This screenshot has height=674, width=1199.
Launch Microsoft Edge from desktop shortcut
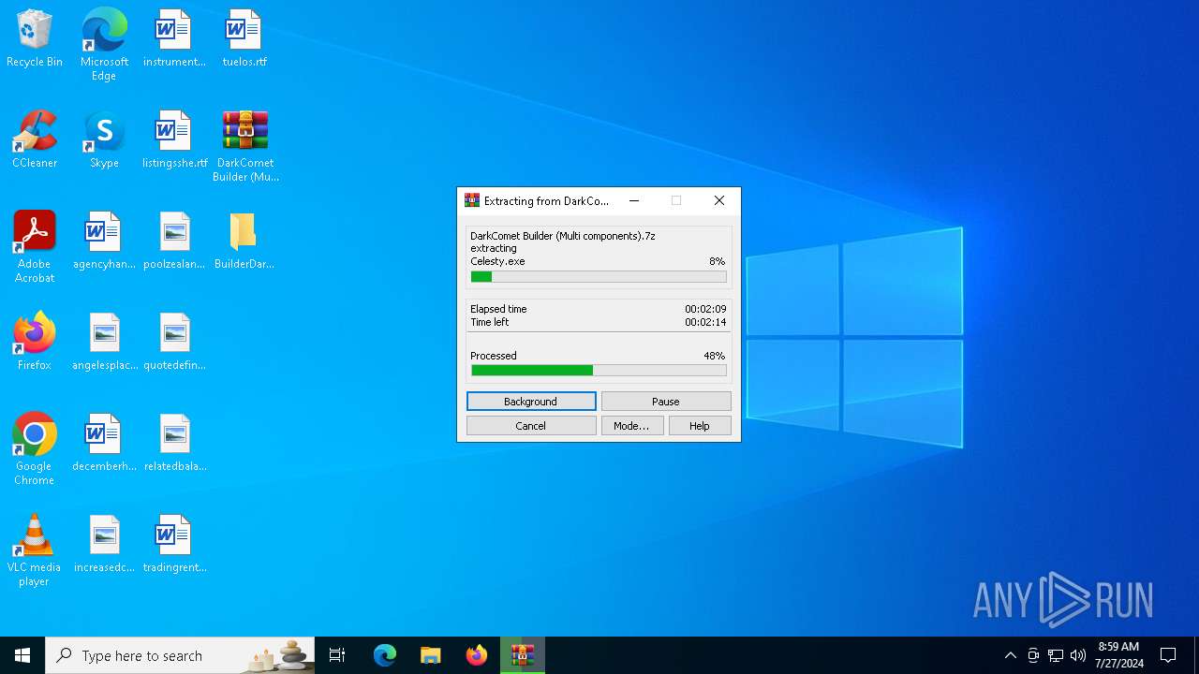click(104, 45)
